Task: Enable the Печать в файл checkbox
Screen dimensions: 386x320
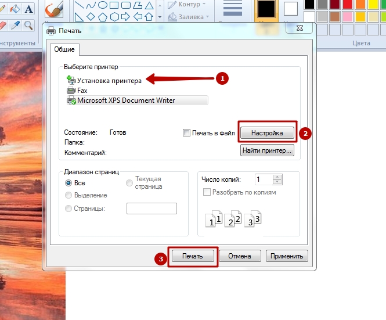Action: [x=187, y=133]
